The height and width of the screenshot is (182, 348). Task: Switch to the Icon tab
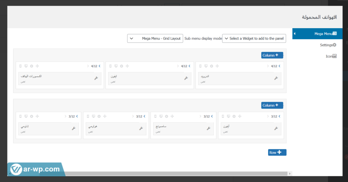[x=331, y=56]
